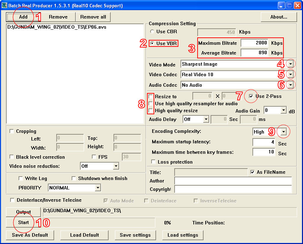Click the Author text field
The height and width of the screenshot is (244, 303).
[233, 181]
